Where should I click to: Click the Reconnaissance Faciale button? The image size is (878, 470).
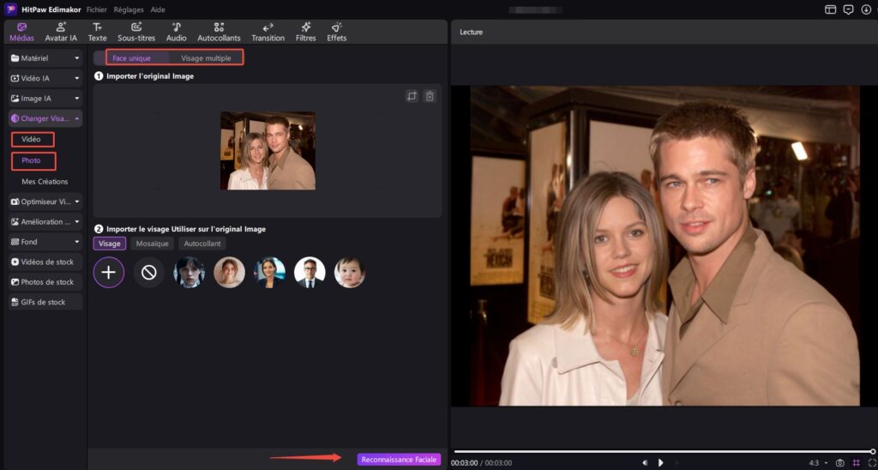[400, 460]
